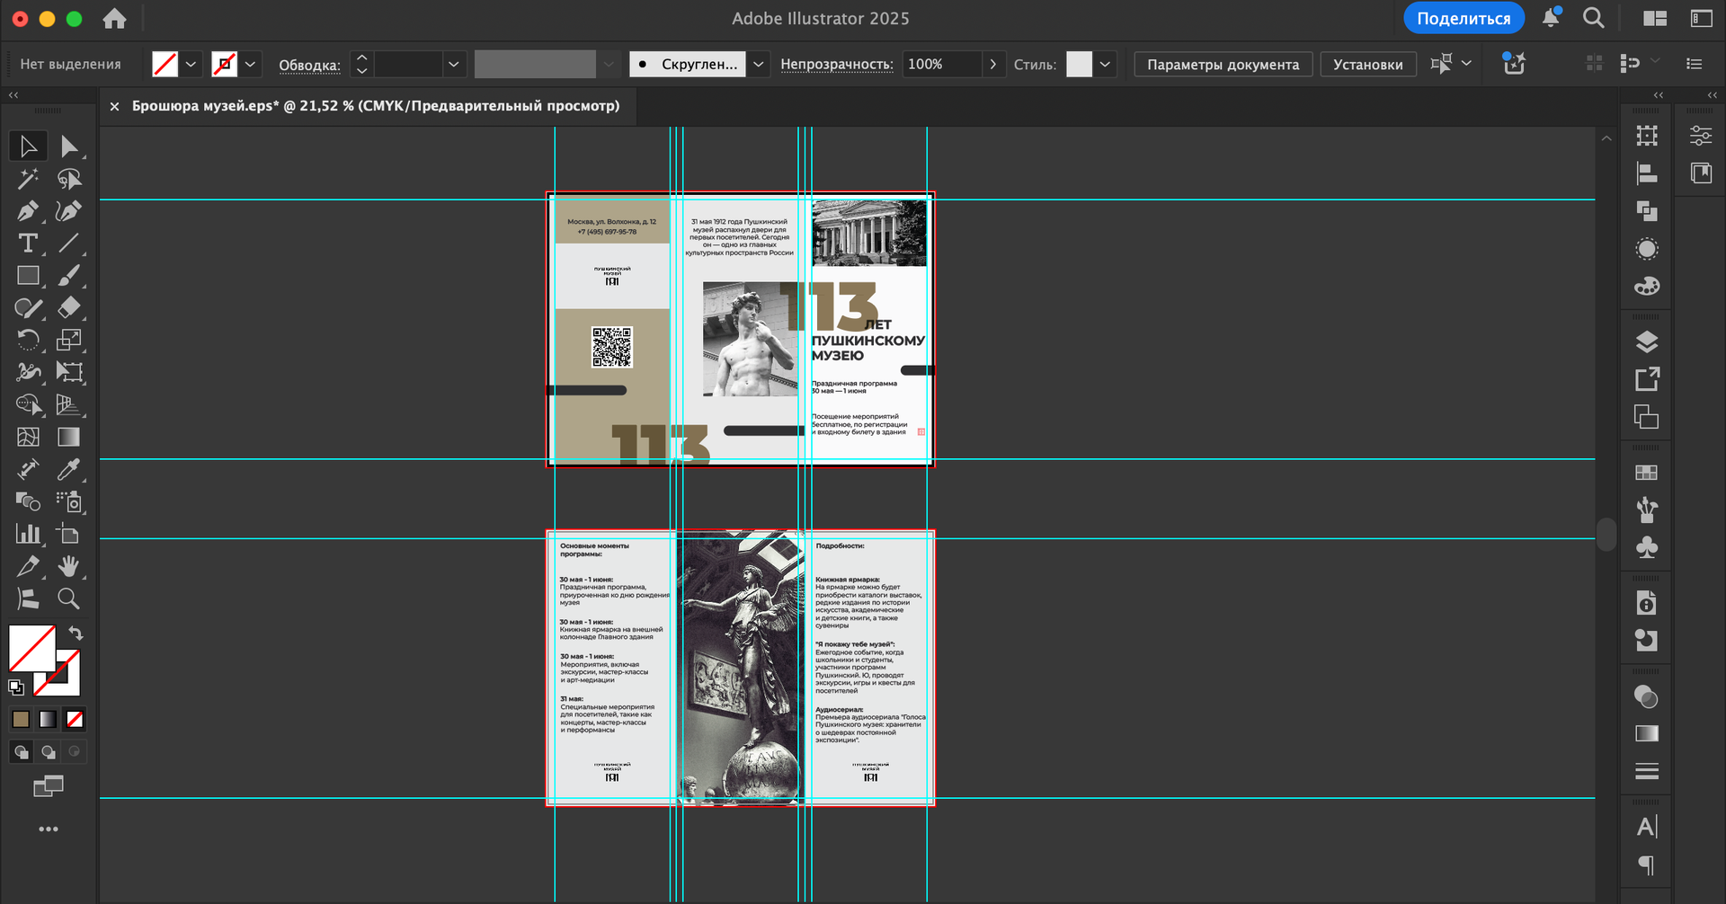Enable Draw Behind mode
The width and height of the screenshot is (1726, 904).
pos(48,752)
